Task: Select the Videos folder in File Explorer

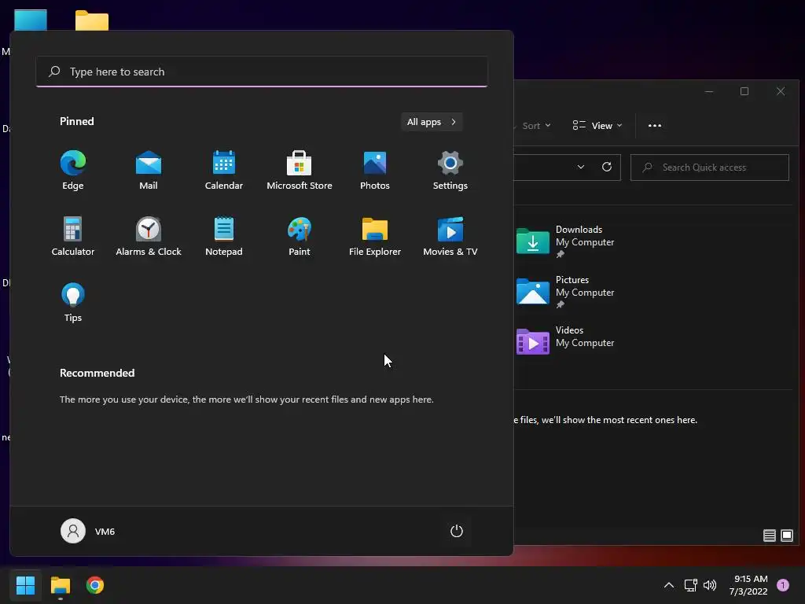Action: coord(564,341)
